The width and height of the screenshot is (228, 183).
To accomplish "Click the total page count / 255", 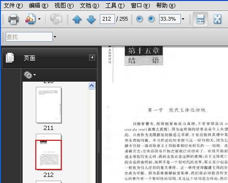I will coord(122,19).
